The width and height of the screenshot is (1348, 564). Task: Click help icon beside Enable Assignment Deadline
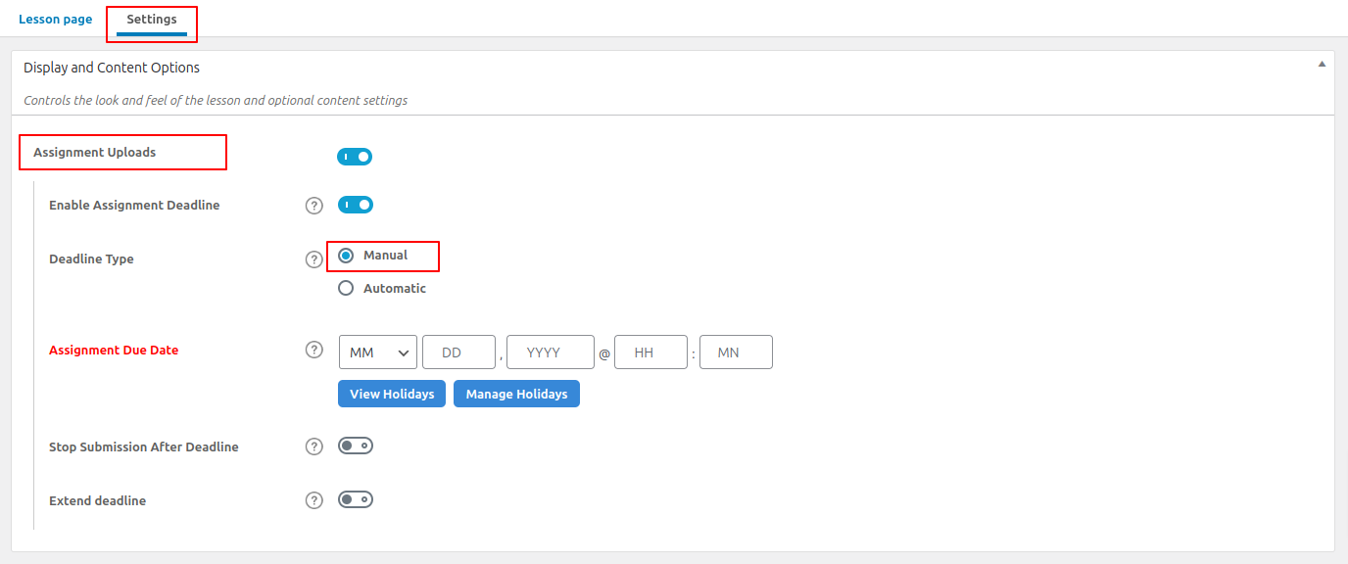tap(313, 206)
